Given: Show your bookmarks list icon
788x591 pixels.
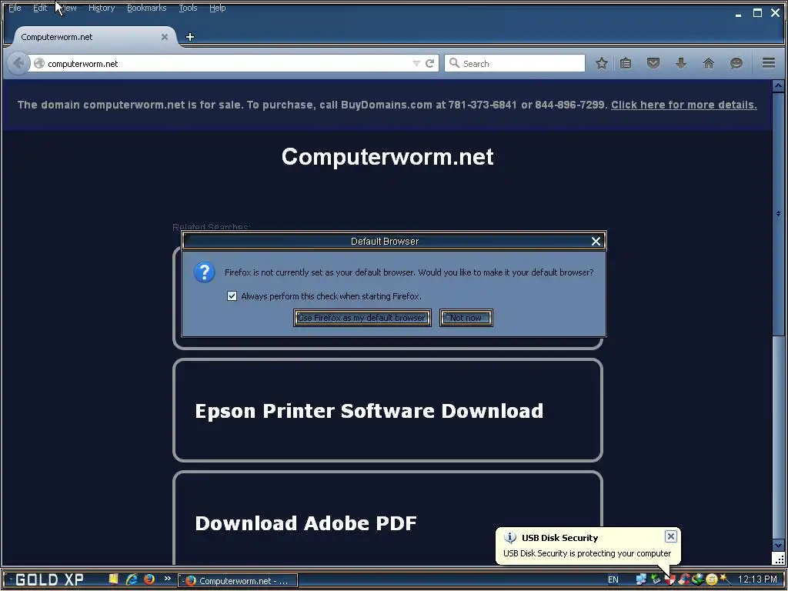Looking at the screenshot, I should pos(626,63).
